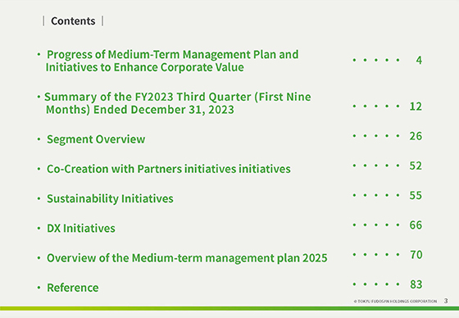Click page number 4
The height and width of the screenshot is (318, 459).
click(x=419, y=61)
